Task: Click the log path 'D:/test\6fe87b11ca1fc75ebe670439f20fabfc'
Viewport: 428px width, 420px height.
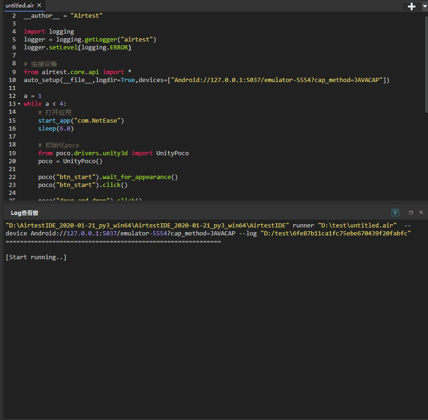Action: [336, 234]
